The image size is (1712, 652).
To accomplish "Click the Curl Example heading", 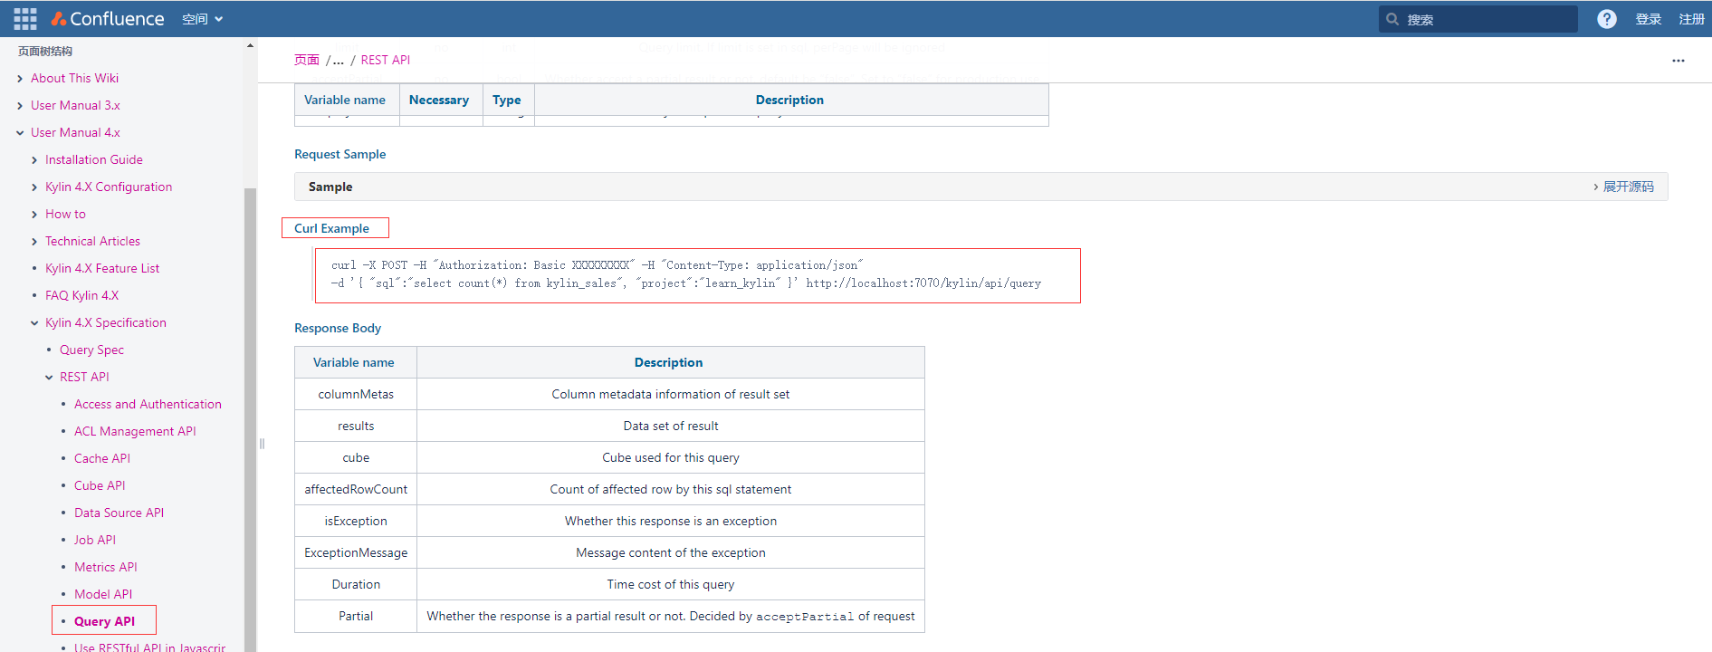I will point(331,228).
